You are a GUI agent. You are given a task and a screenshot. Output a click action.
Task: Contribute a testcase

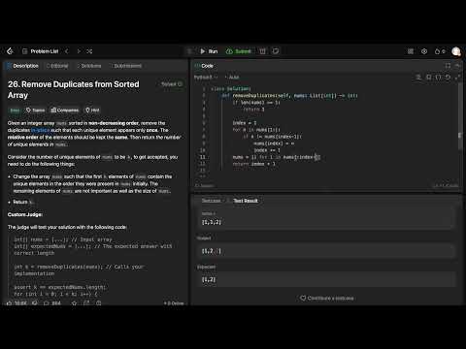pos(327,298)
